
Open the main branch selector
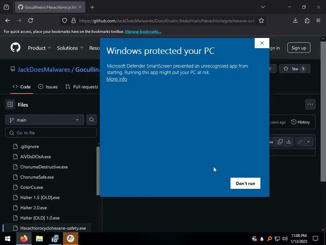coord(45,120)
